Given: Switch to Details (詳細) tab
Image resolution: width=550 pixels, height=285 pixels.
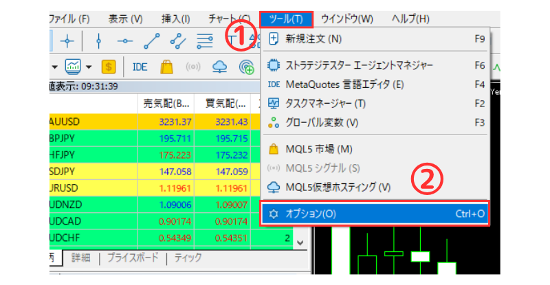Looking at the screenshot, I should pos(80,258).
